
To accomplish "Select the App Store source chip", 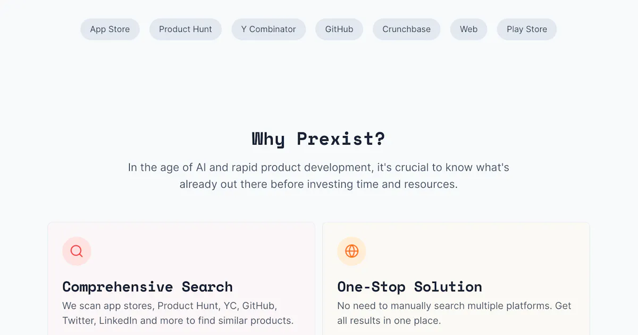I will point(110,29).
